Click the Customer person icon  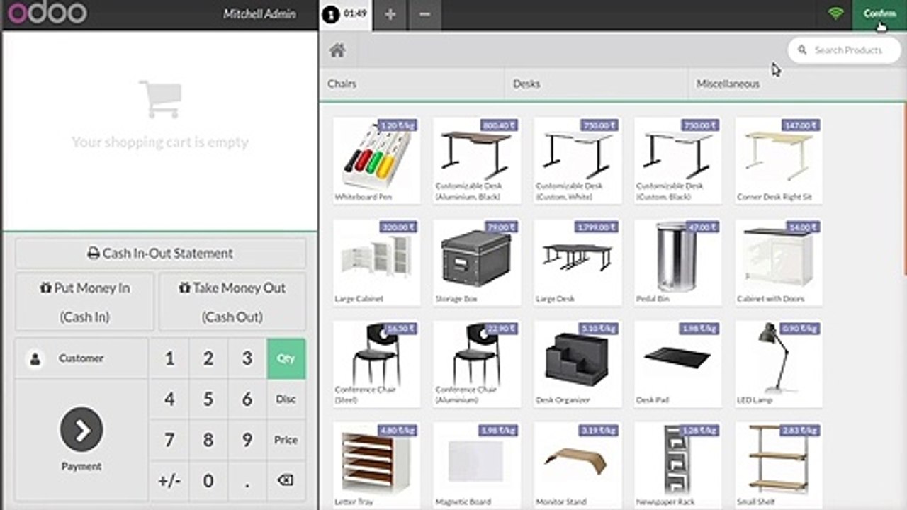tap(35, 359)
